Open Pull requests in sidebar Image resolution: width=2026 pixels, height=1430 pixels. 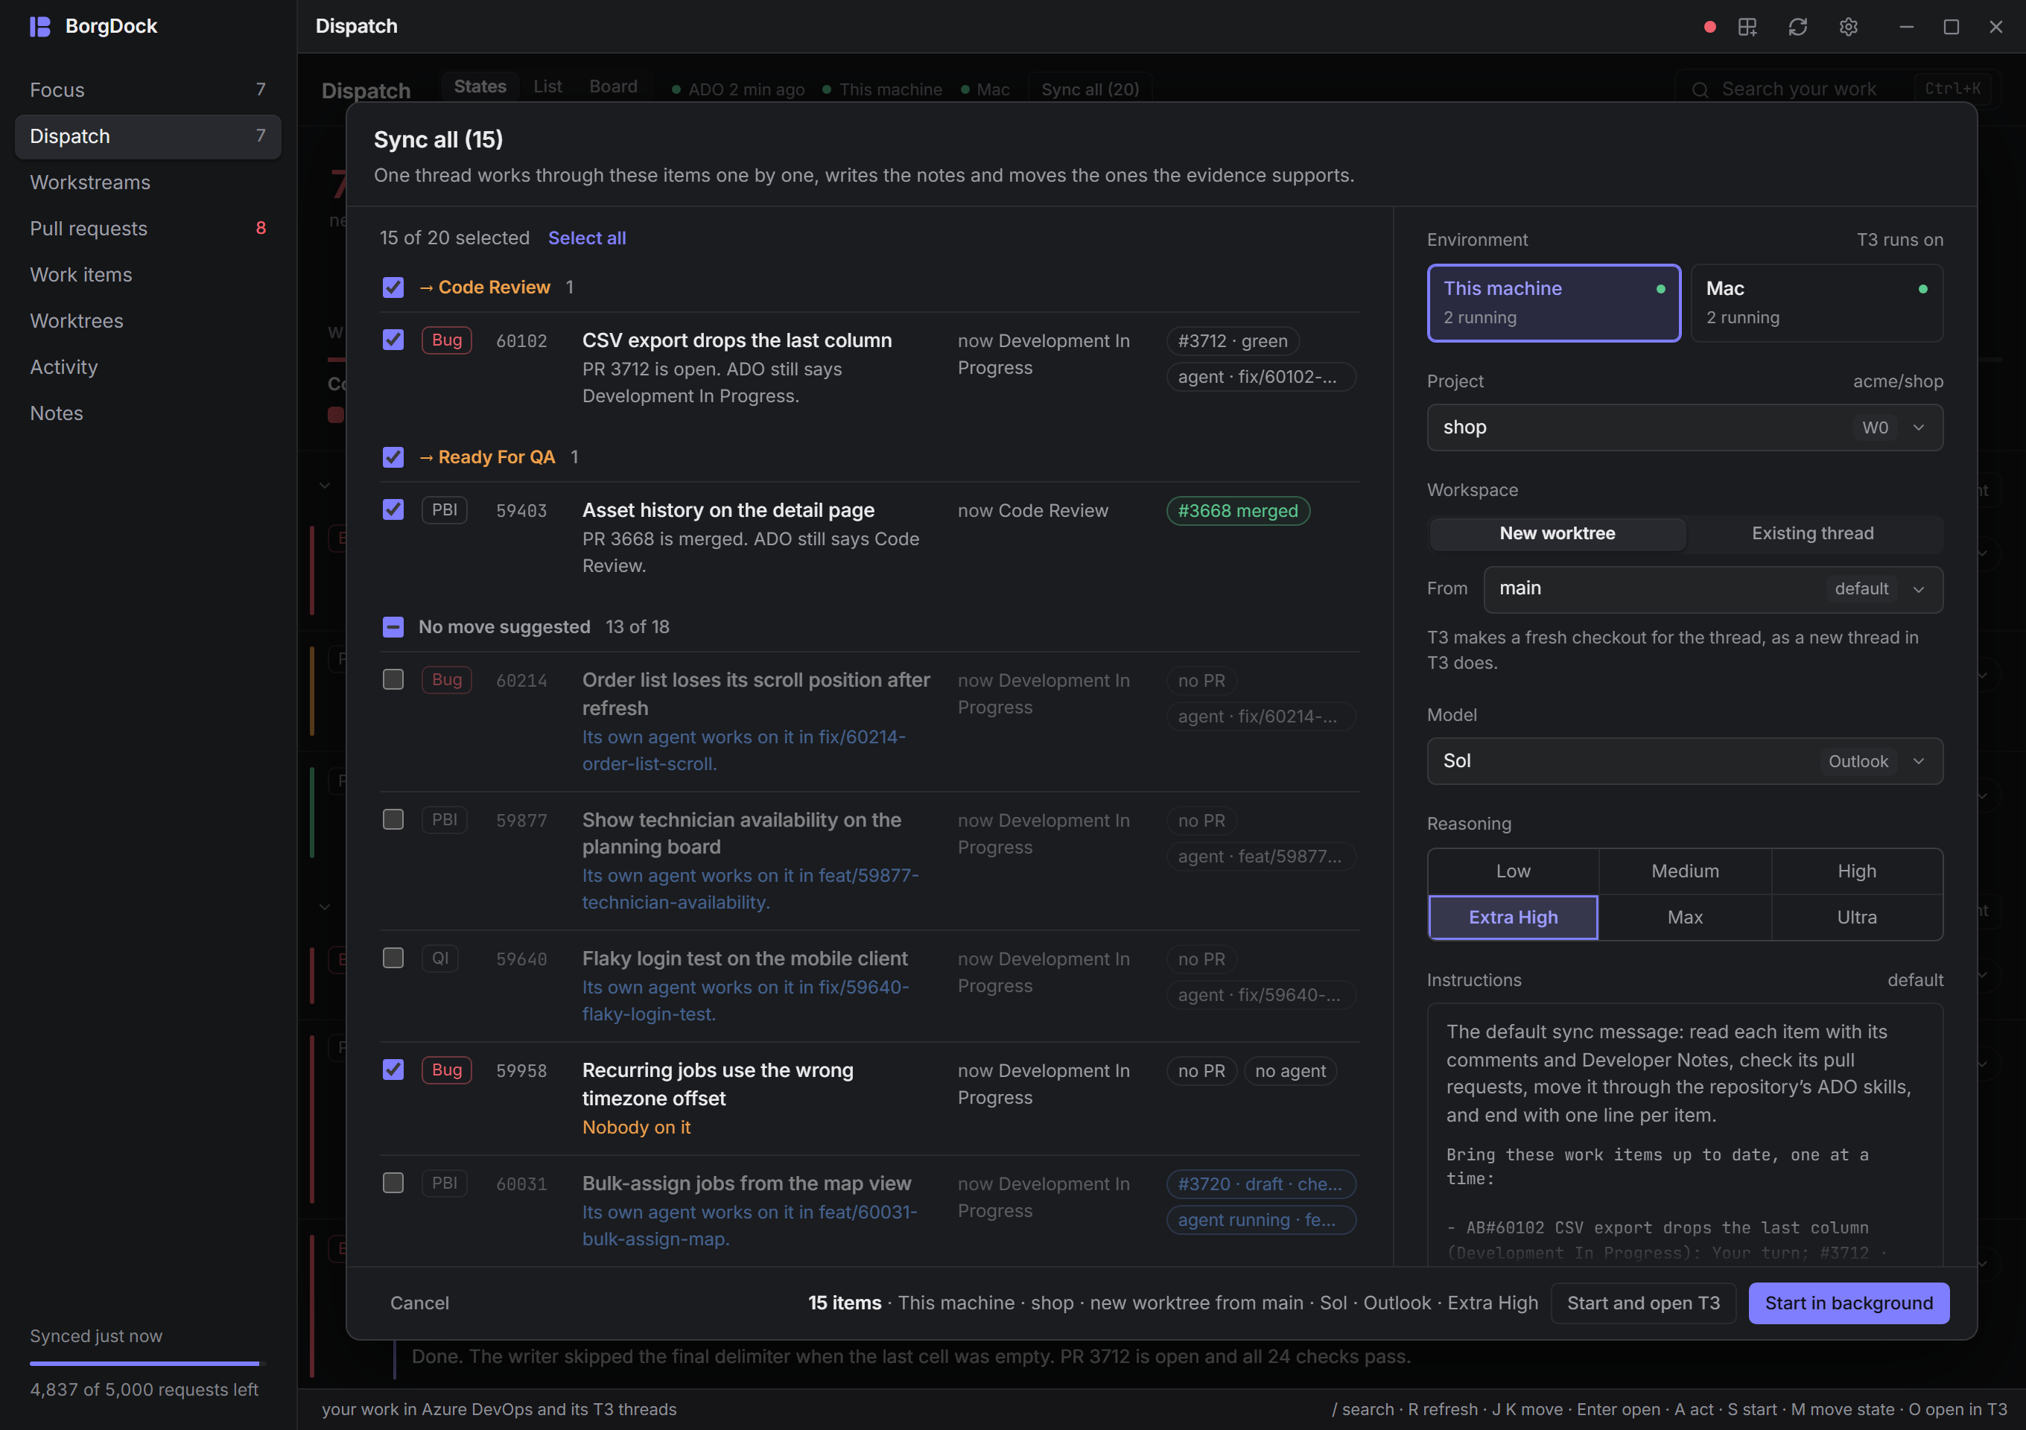click(x=148, y=229)
